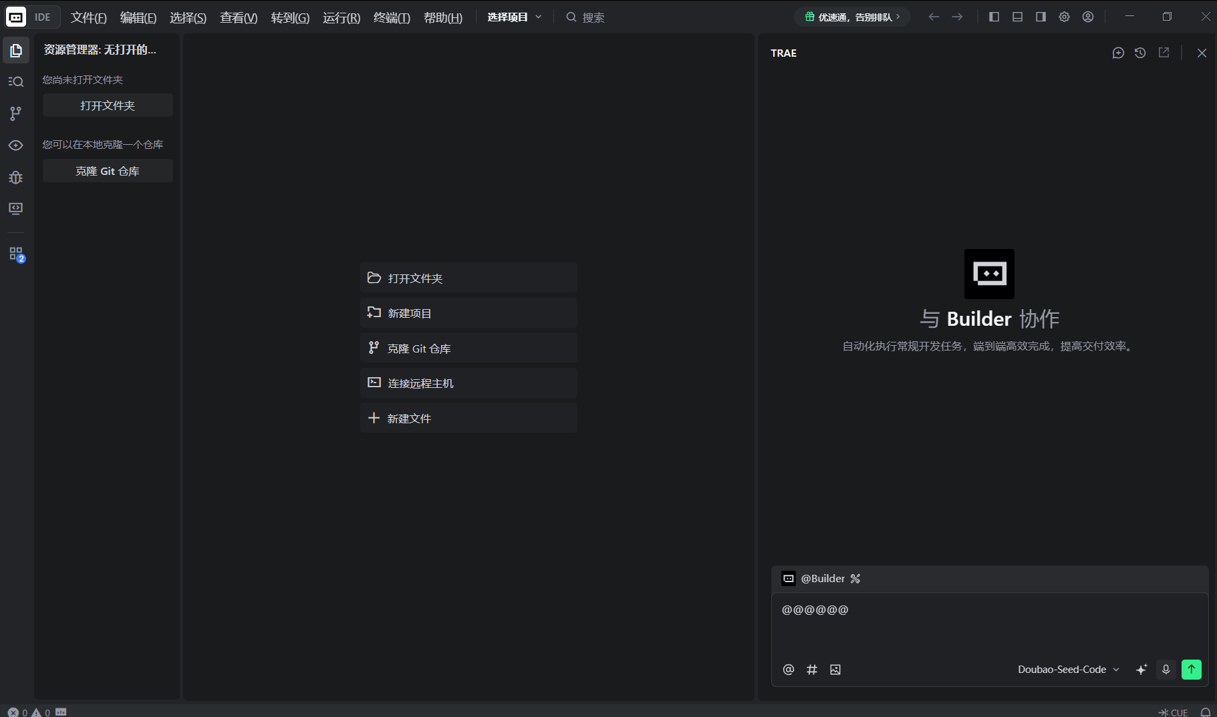Open the 查看(V) menu
This screenshot has width=1217, height=717.
coord(239,17)
